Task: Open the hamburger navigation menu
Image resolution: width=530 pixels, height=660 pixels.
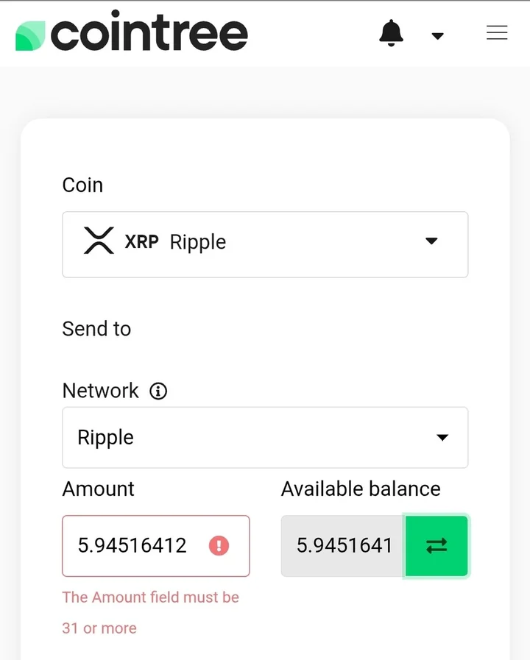Action: coord(497,33)
